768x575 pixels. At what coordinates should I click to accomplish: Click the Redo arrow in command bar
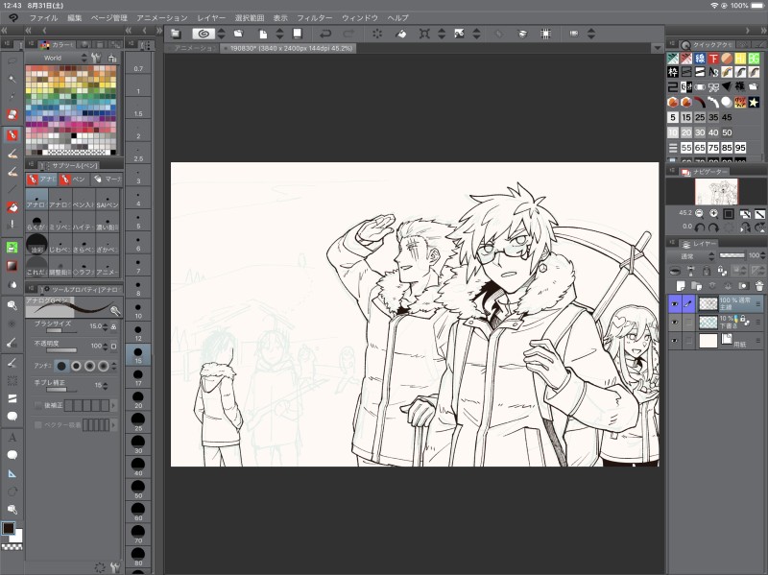[348, 34]
